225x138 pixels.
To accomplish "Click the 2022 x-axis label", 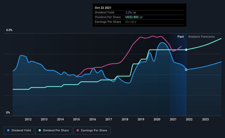I will [x=189, y=119].
